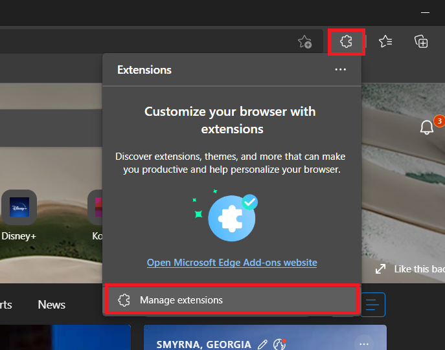Open the Collections icon

click(421, 41)
